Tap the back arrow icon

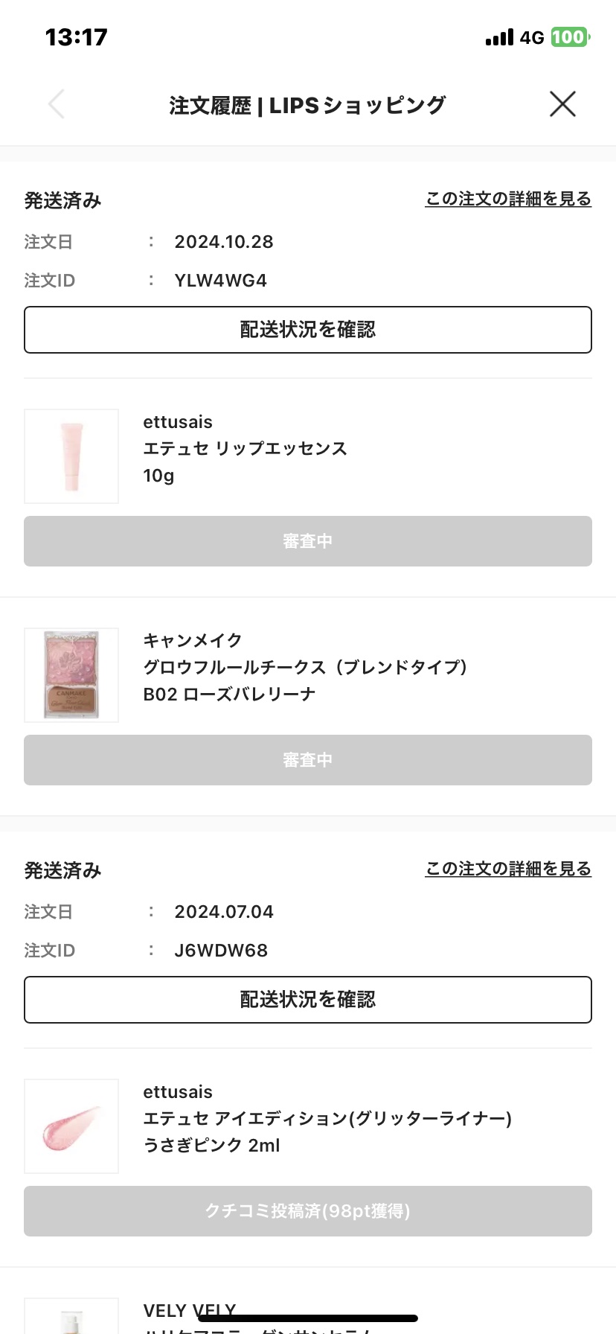(x=57, y=104)
